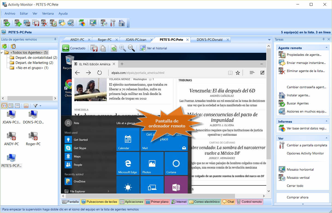Screen dimensions: 332x213
Task: Switch to the Control remoto tab
Action: click(x=249, y=202)
